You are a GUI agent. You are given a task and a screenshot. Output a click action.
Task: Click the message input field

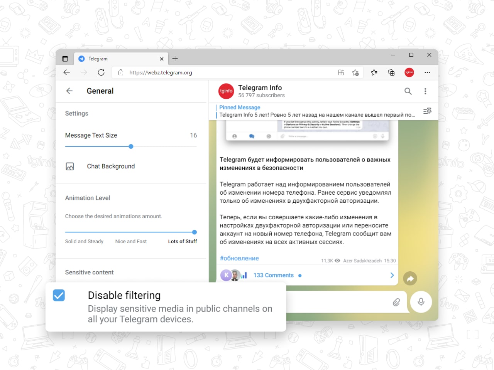pyautogui.click(x=339, y=302)
